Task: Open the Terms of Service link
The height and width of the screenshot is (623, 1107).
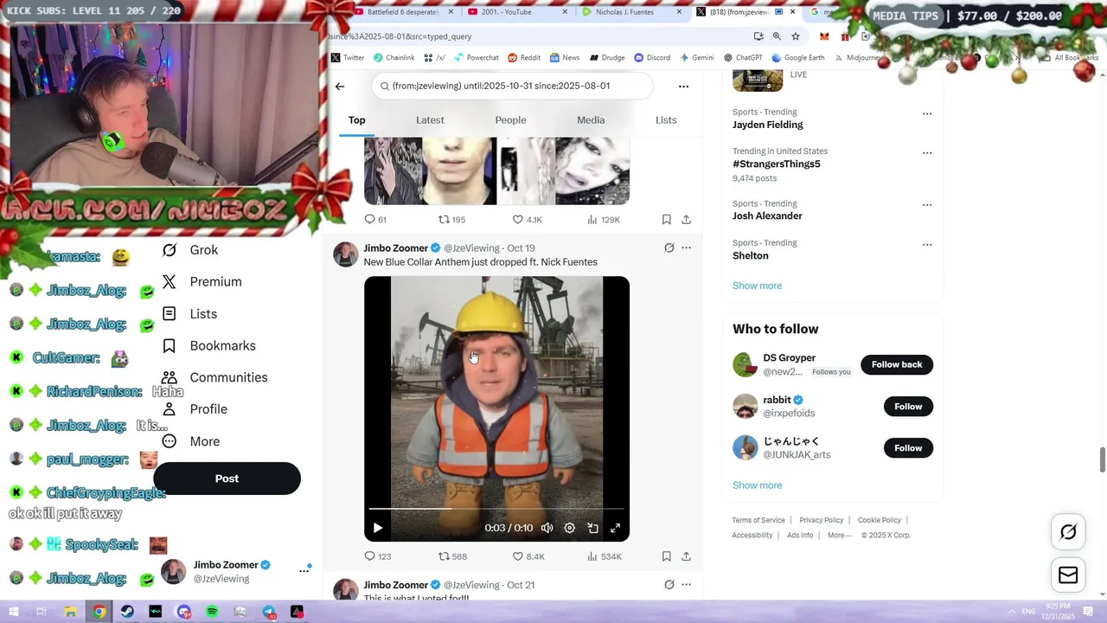Action: pyautogui.click(x=758, y=520)
